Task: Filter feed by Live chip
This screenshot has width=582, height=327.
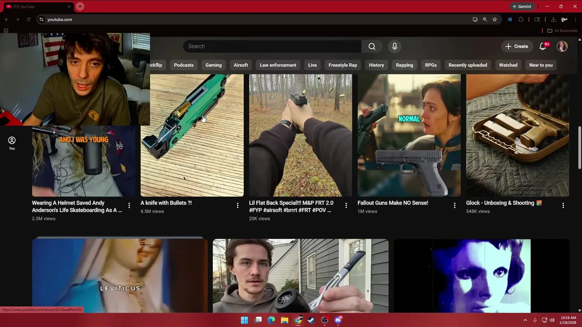Action: 312,65
